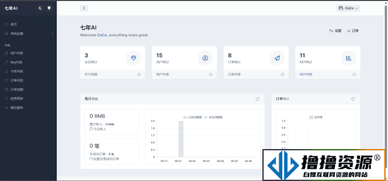Screen dimensions: 388x181
Task: Click the 七年AI logo in sidebar
Action: point(11,8)
